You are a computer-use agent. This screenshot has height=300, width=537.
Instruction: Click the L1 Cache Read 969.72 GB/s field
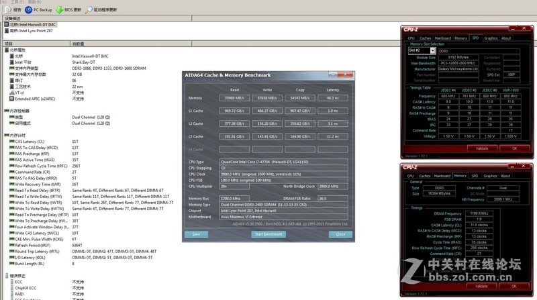[234, 111]
